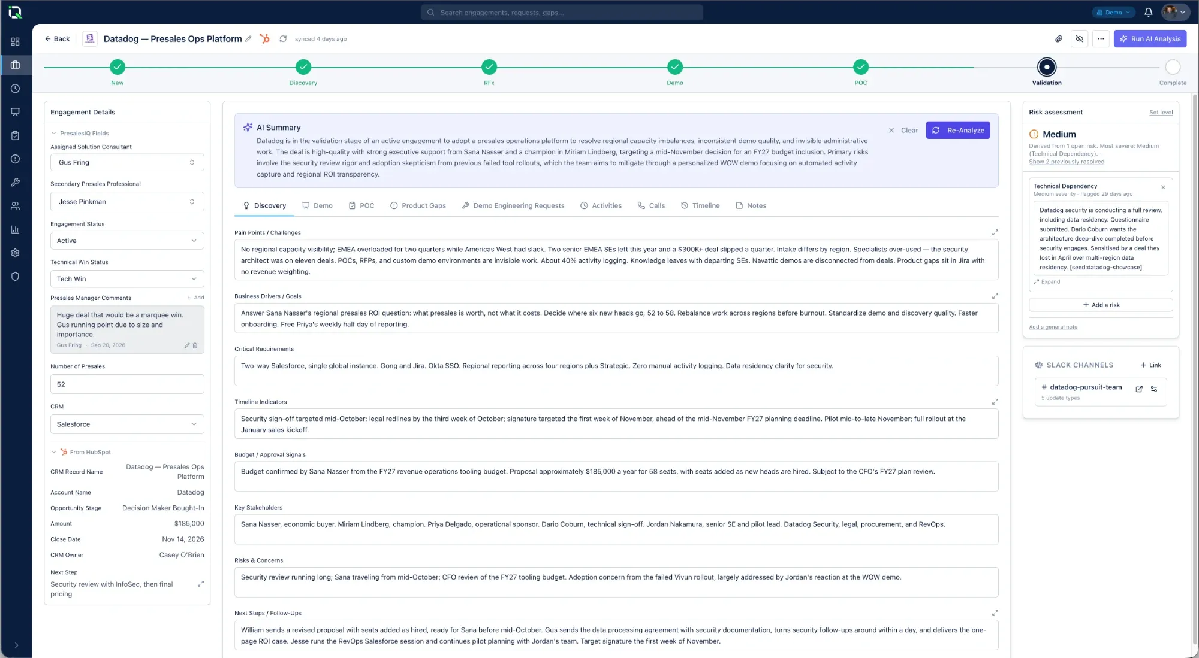The width and height of the screenshot is (1199, 658).
Task: Switch to the Demo tab
Action: 317,206
